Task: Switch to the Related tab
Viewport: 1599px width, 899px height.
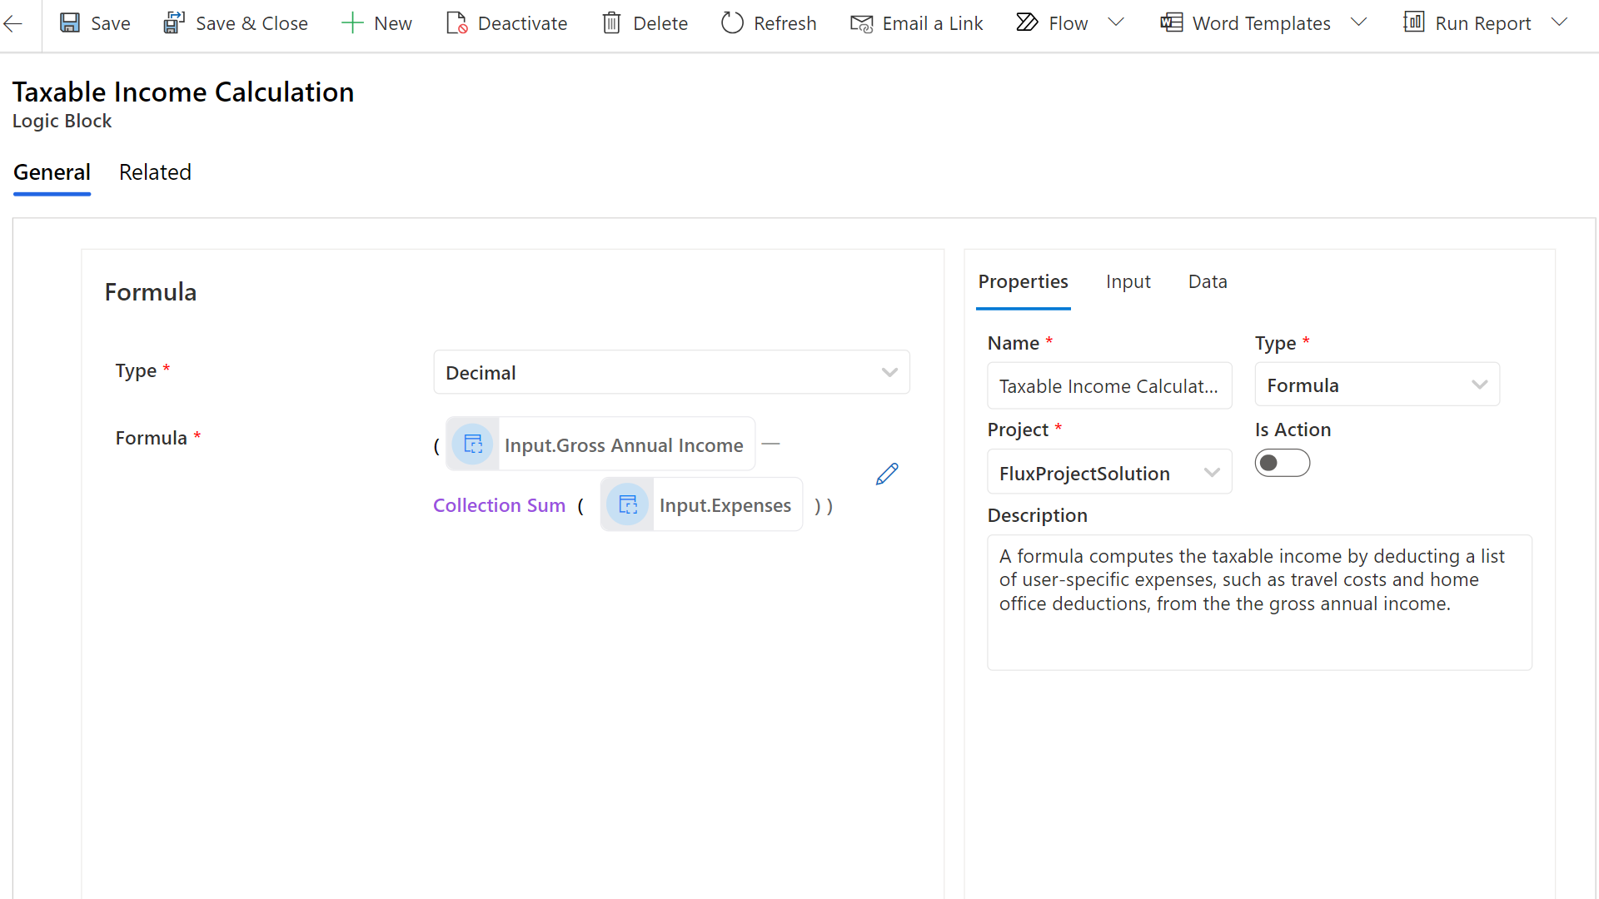Action: 155,172
